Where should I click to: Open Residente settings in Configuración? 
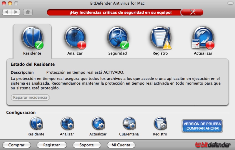pos(36,126)
